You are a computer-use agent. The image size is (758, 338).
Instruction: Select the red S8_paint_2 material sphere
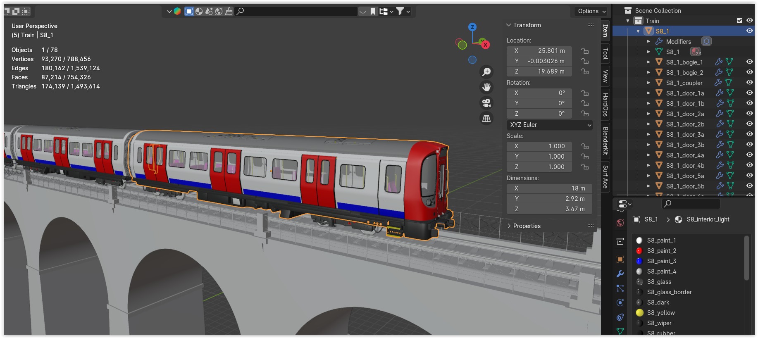[x=639, y=251]
